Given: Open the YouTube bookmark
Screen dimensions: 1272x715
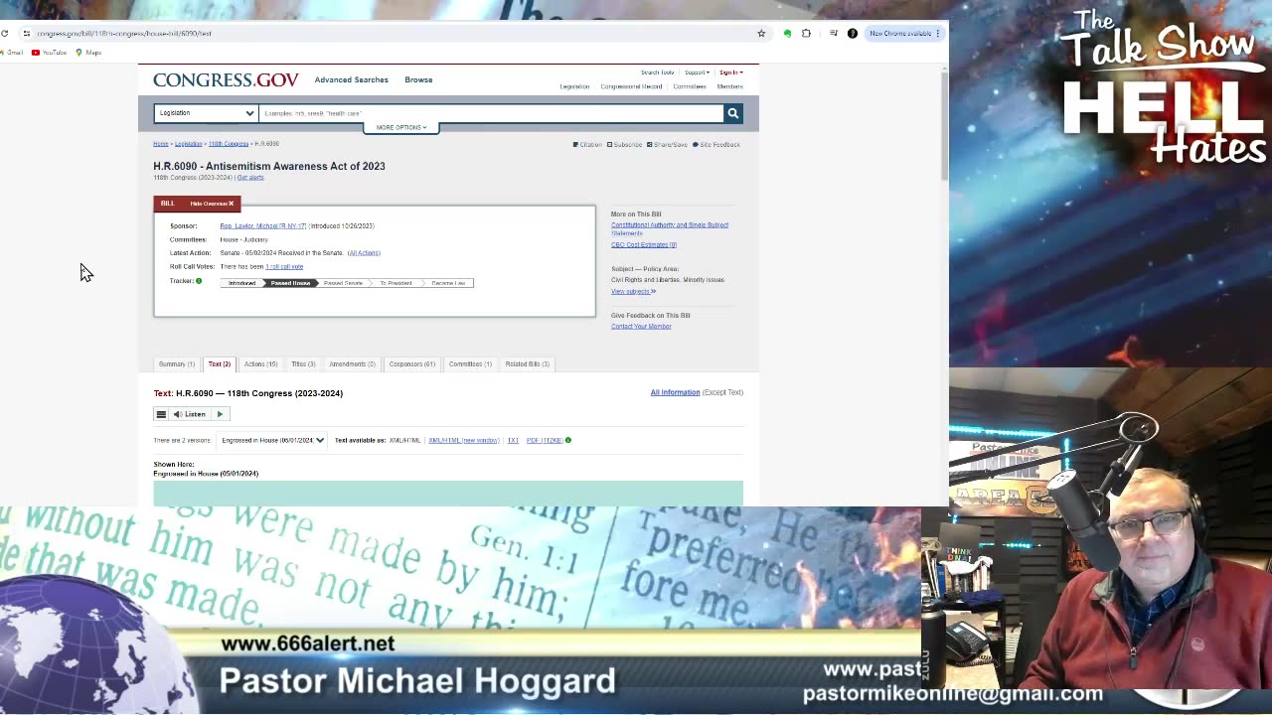Looking at the screenshot, I should (x=50, y=52).
